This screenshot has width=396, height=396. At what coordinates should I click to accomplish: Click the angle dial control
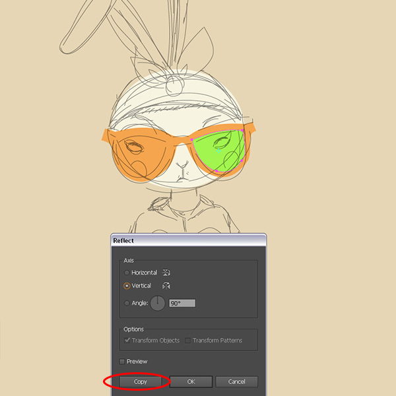pos(157,303)
